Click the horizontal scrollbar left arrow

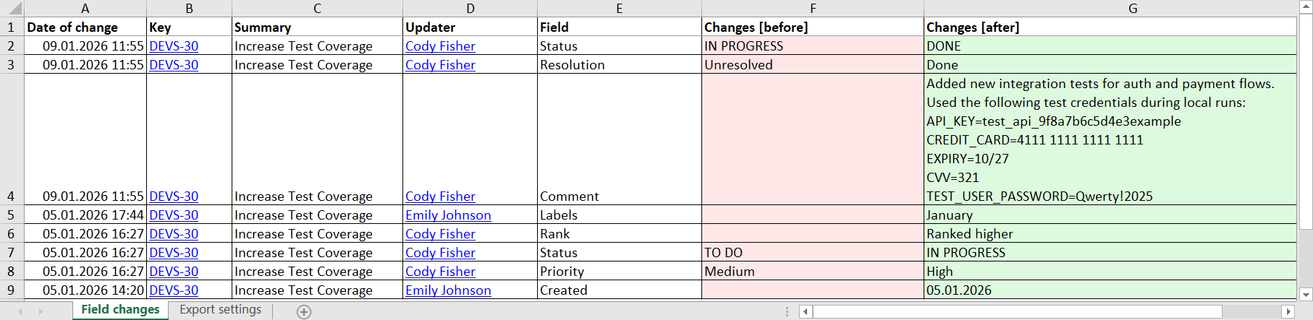tap(806, 311)
